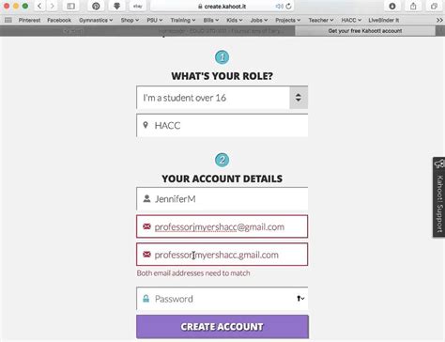
Task: Show hidden bookmarks with the overflow chevron
Action: (x=439, y=20)
